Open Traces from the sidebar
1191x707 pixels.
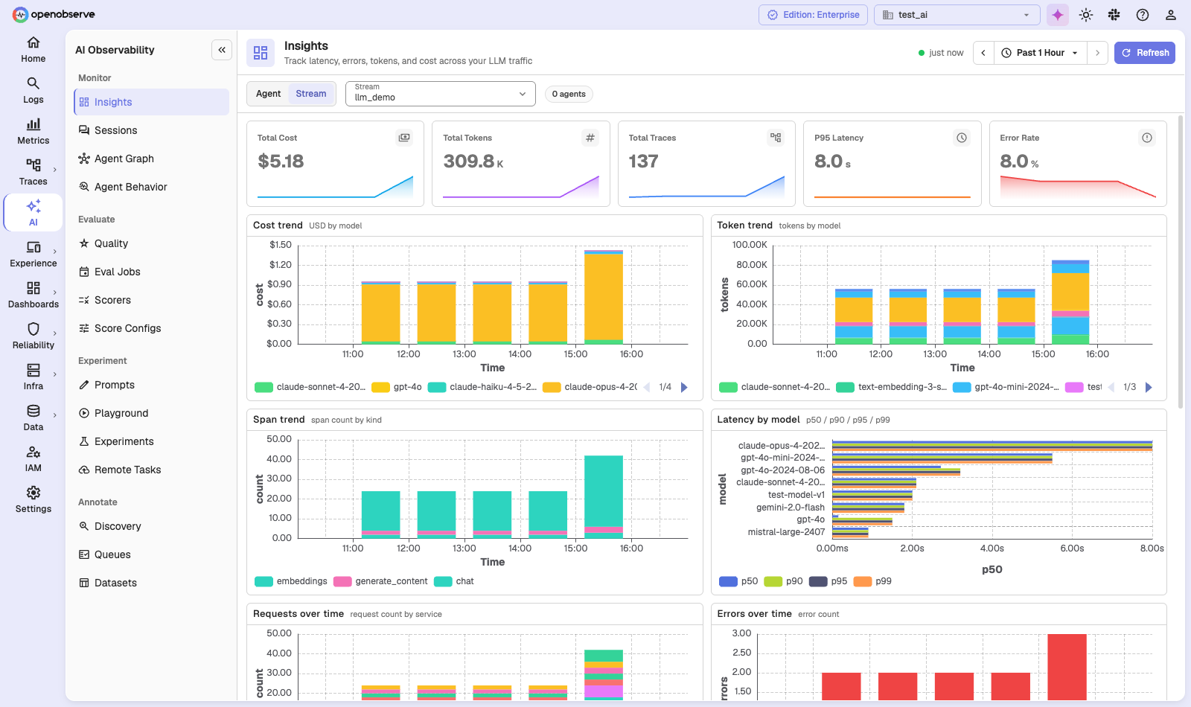(x=33, y=173)
